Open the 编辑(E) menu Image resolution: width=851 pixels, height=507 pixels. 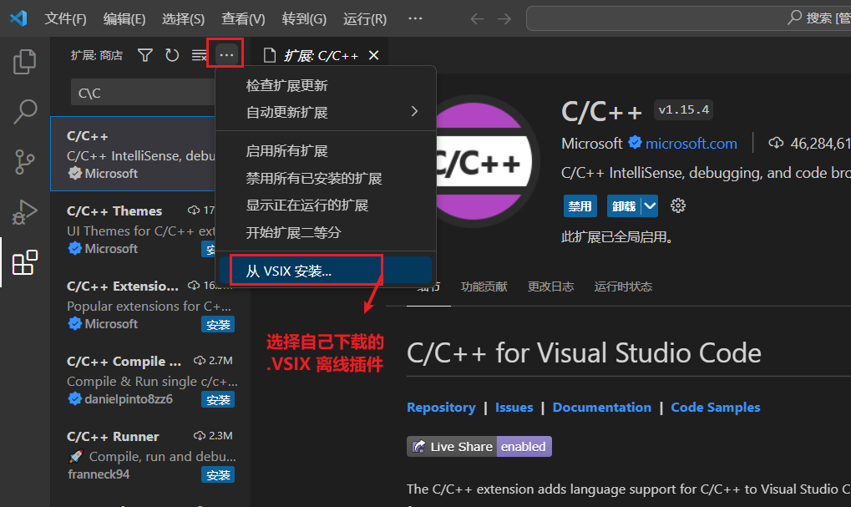click(124, 19)
